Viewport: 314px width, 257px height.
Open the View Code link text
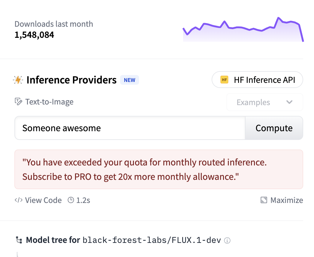pyautogui.click(x=43, y=200)
